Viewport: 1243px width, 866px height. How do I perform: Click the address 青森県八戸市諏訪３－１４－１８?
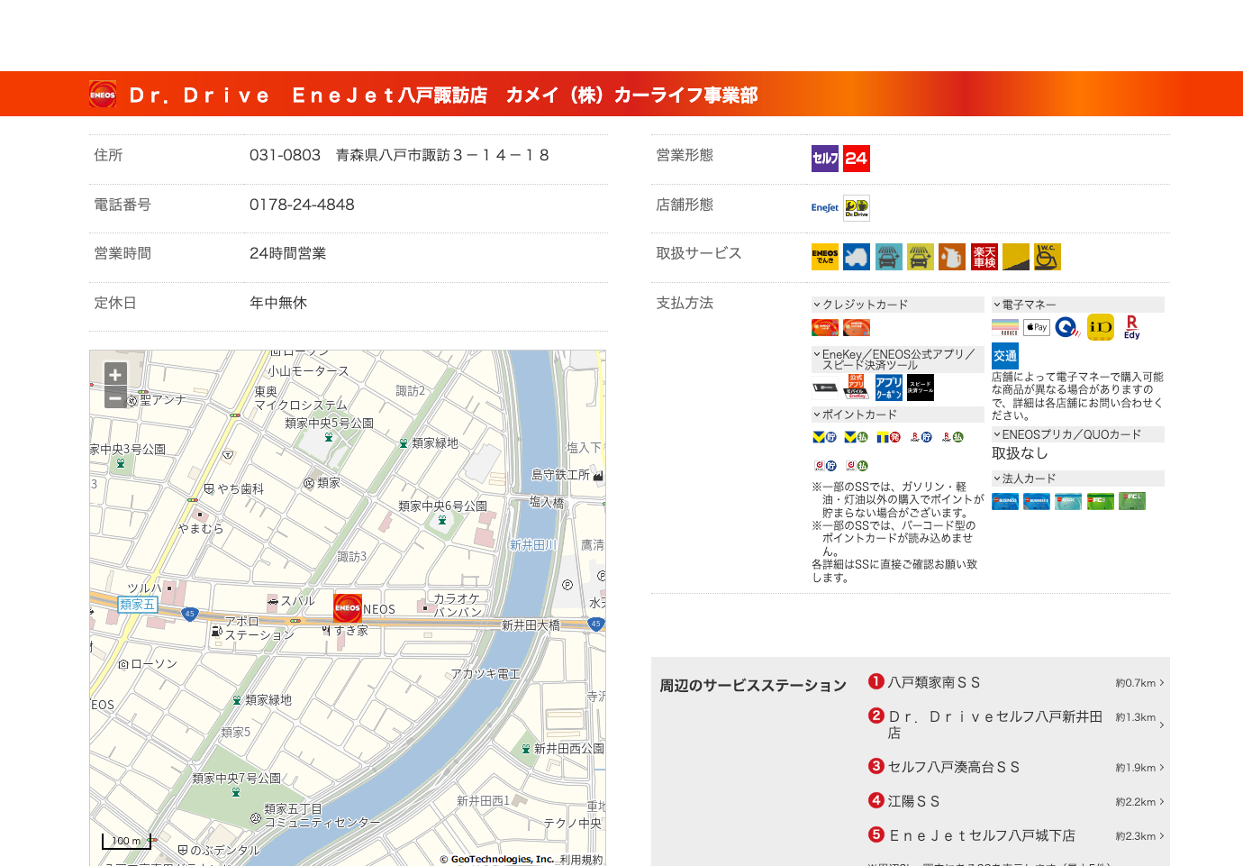pos(443,155)
